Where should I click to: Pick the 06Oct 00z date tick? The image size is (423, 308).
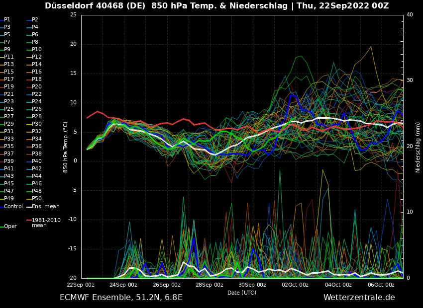click(x=381, y=285)
